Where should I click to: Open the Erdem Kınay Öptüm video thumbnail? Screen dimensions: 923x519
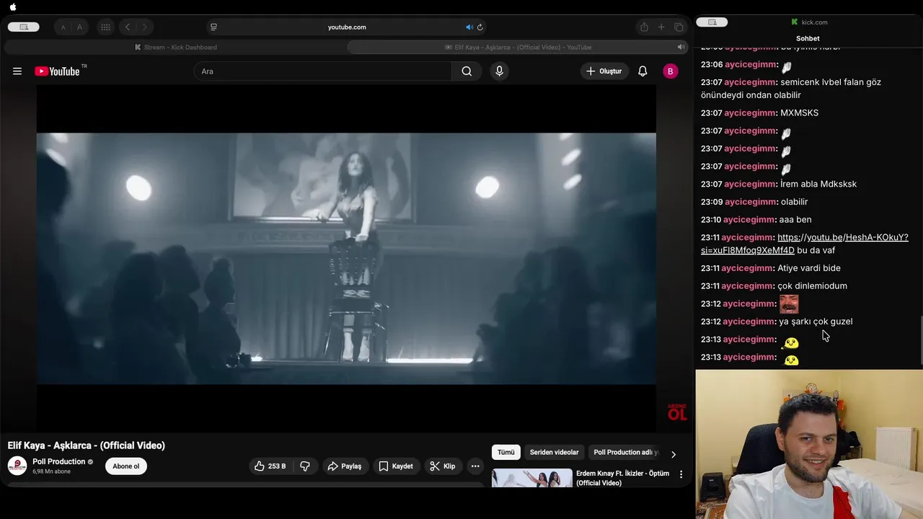pyautogui.click(x=532, y=478)
